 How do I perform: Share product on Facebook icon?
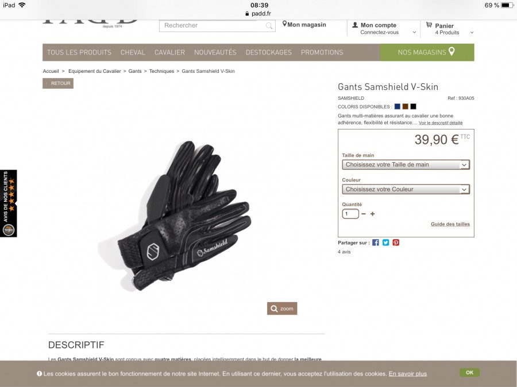pyautogui.click(x=375, y=243)
